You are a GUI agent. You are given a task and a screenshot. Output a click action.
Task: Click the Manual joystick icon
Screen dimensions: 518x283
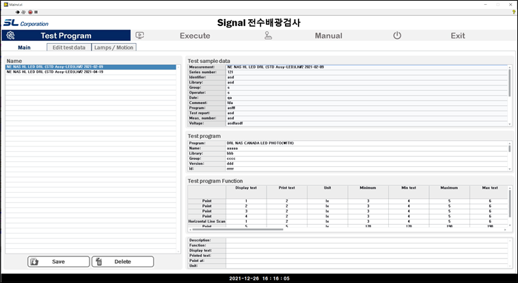(268, 36)
